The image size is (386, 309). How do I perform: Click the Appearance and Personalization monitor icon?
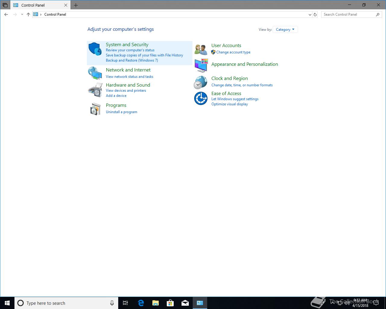201,65
